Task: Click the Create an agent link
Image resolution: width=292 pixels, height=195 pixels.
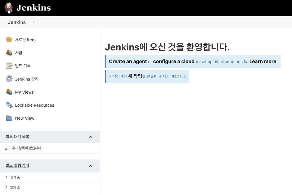Action: click(x=128, y=62)
